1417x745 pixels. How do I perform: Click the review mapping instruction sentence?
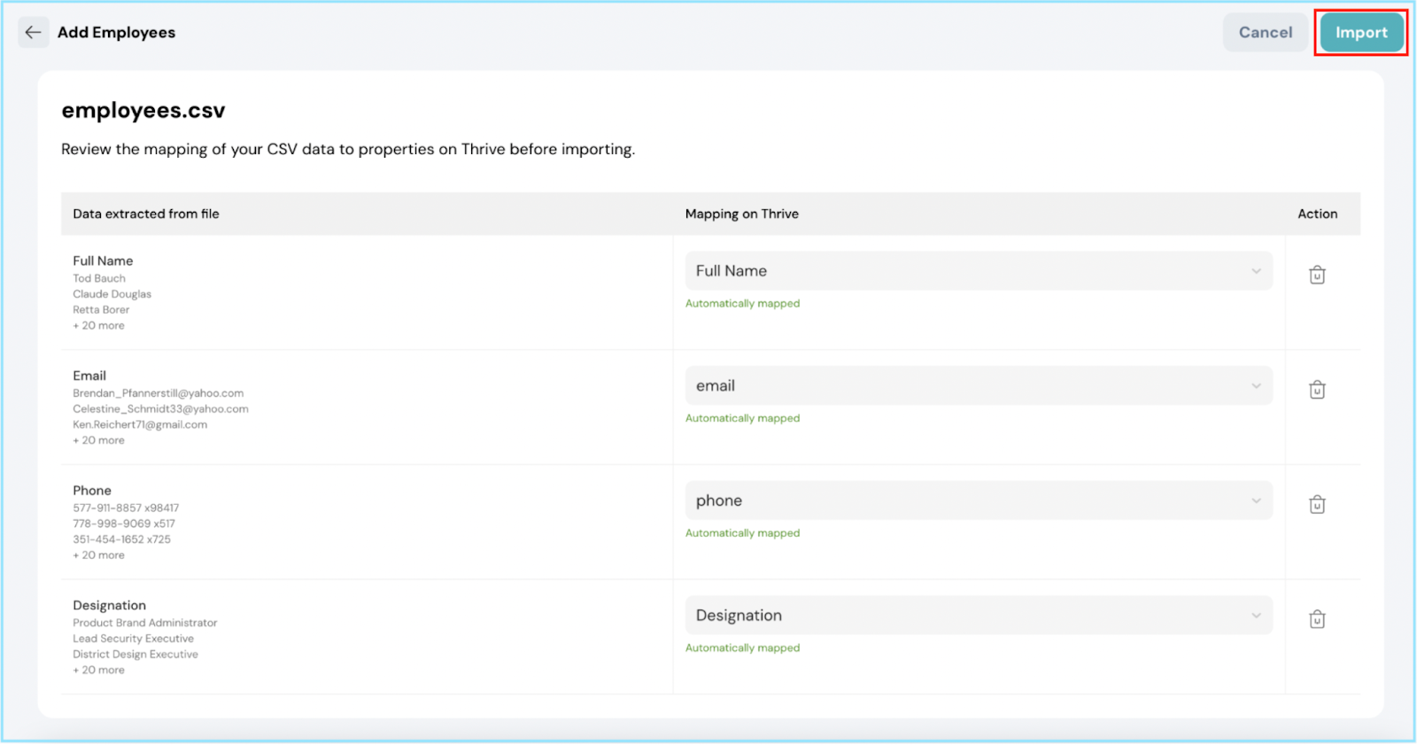tap(348, 150)
